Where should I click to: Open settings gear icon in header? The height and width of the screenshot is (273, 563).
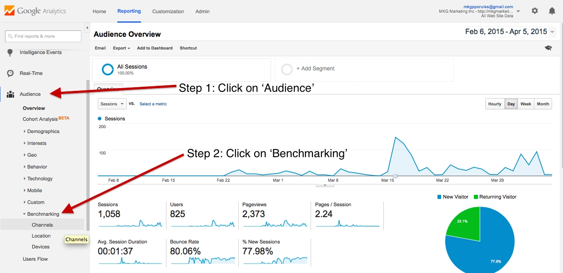point(535,11)
